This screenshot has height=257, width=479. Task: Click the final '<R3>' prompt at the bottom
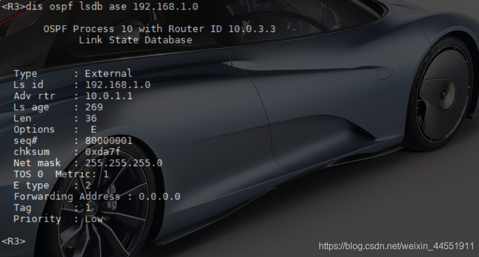[x=13, y=241]
